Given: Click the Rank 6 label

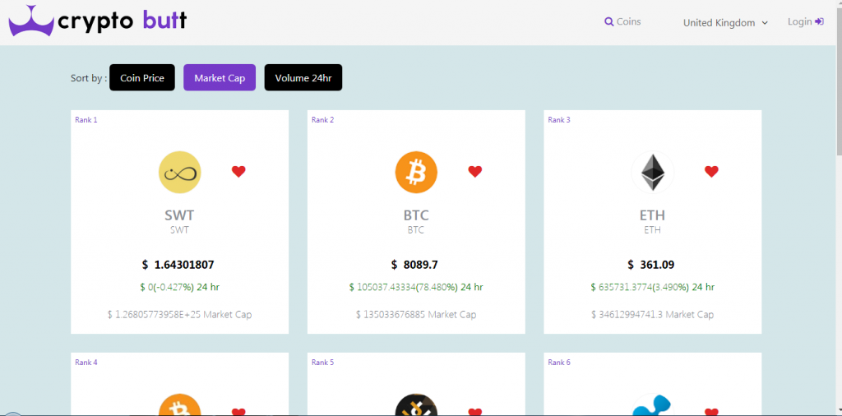Looking at the screenshot, I should coord(559,363).
